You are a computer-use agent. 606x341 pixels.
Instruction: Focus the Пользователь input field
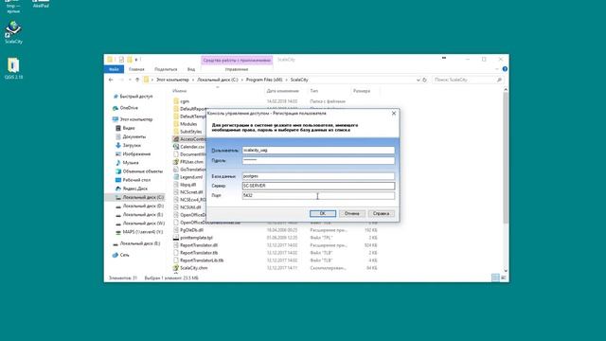pyautogui.click(x=318, y=150)
